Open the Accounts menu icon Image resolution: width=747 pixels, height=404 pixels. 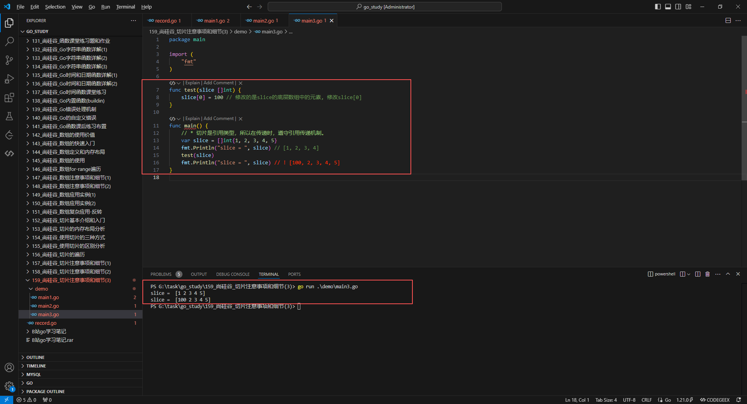[x=9, y=367]
